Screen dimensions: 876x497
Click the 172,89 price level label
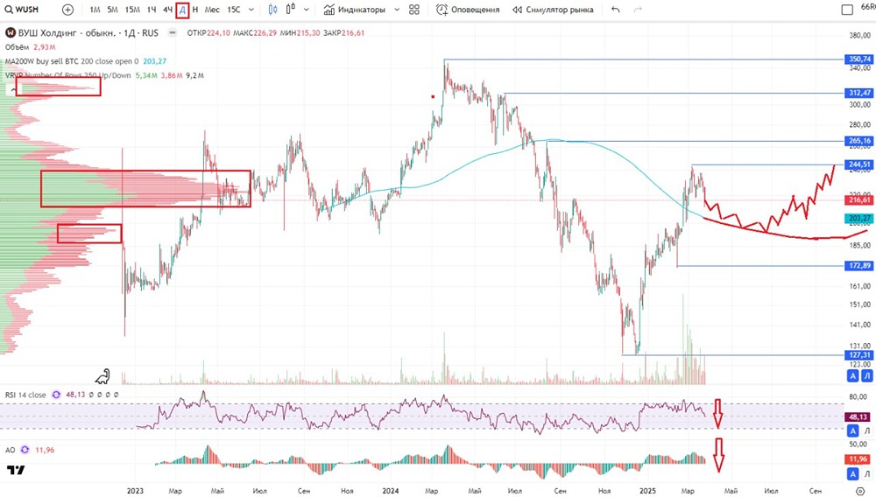[858, 265]
